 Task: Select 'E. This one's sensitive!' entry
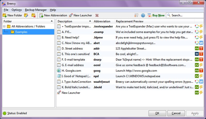coord(130,54)
